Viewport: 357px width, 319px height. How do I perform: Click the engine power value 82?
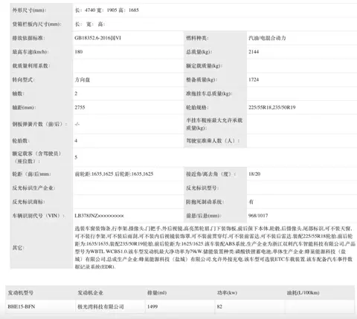point(219,306)
